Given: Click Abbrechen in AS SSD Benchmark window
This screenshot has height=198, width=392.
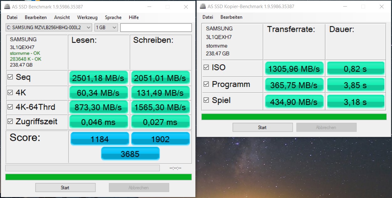Looking at the screenshot, I should point(139,187).
